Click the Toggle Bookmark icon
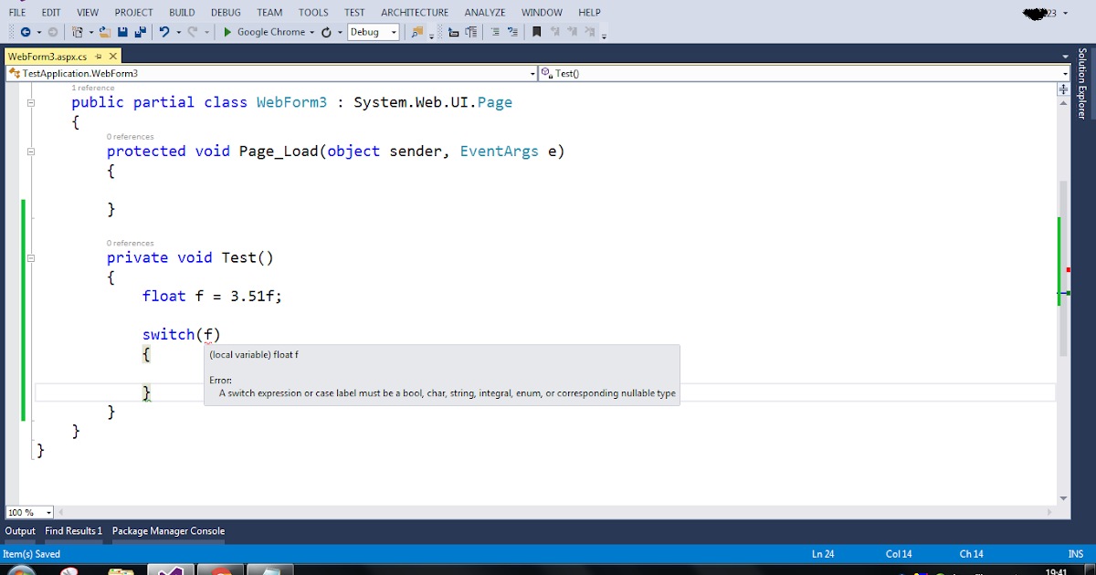 pos(536,32)
